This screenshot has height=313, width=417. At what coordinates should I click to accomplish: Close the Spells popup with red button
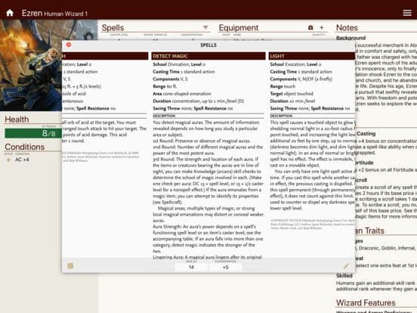[x=69, y=45]
